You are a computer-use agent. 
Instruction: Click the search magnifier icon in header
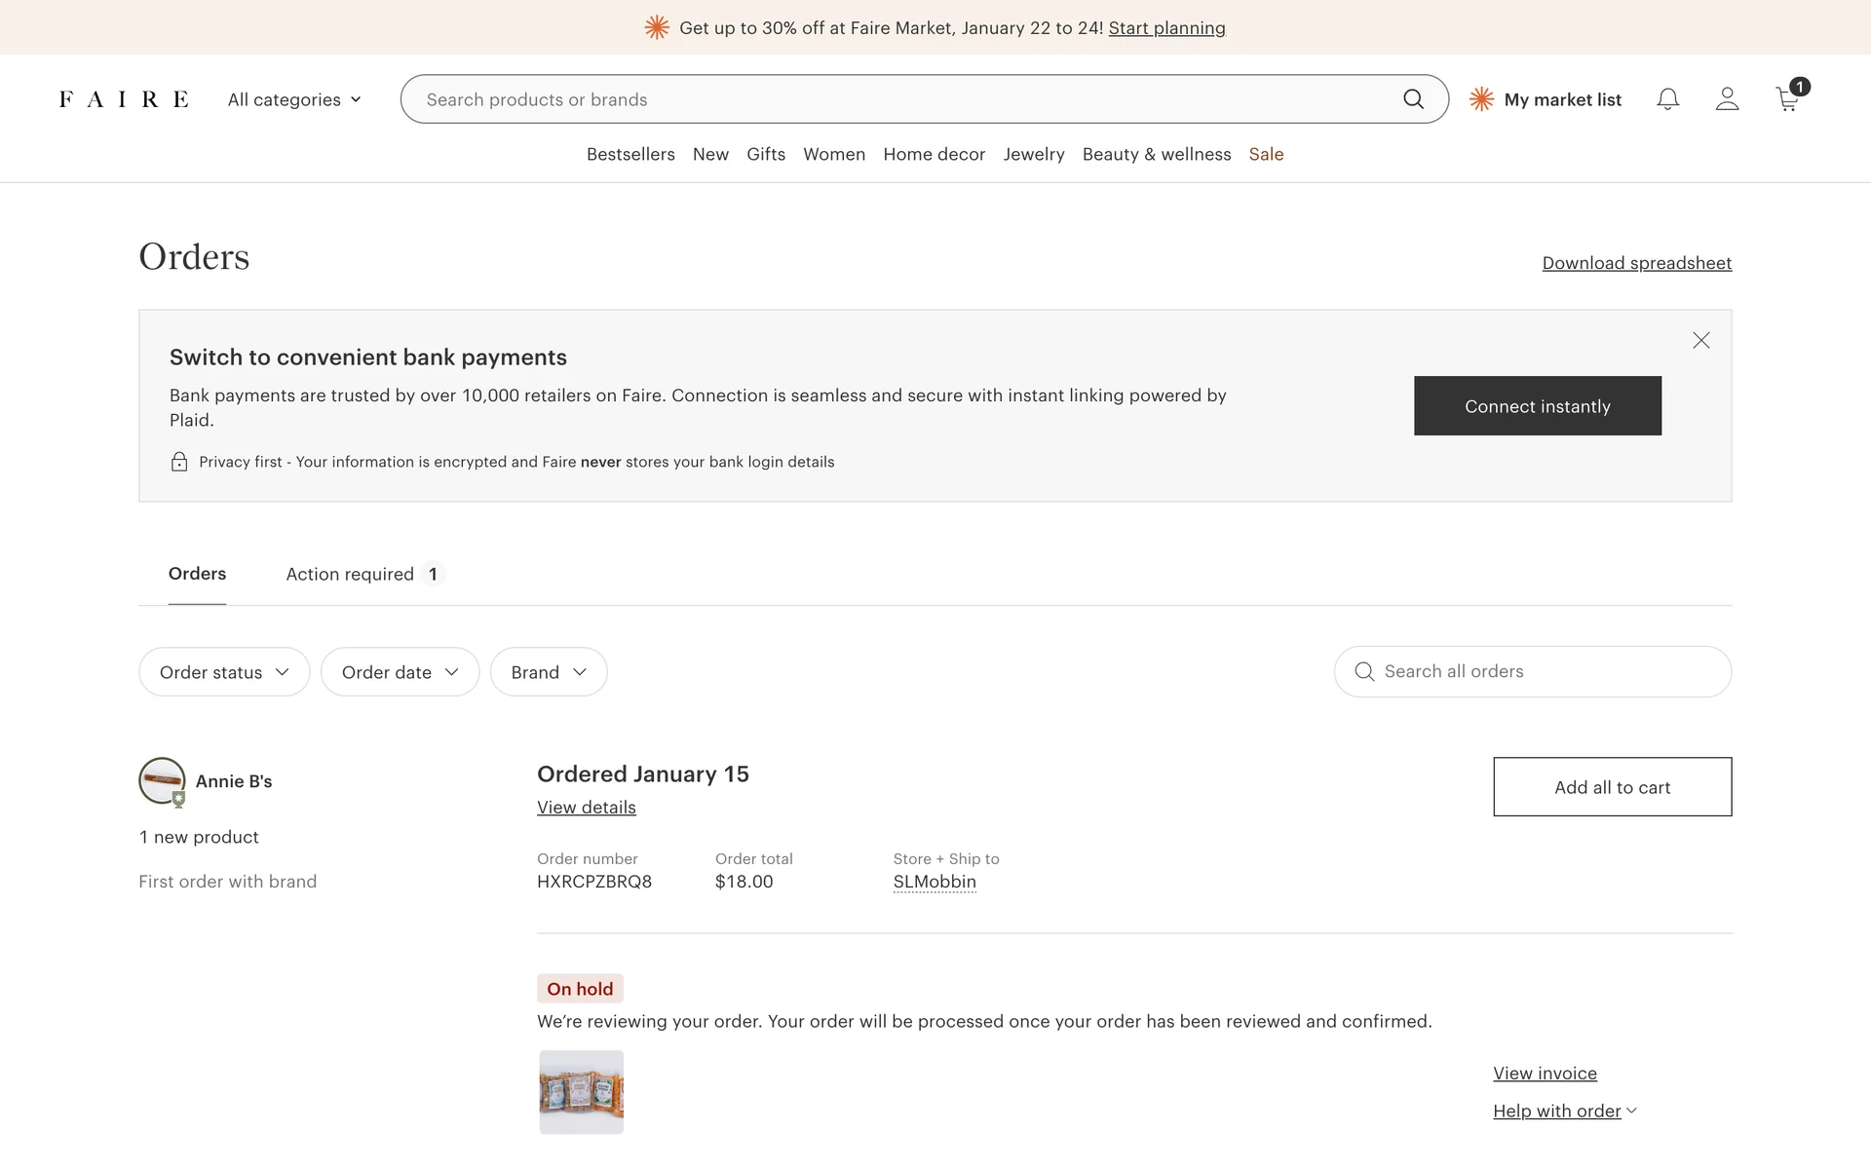[x=1413, y=99]
